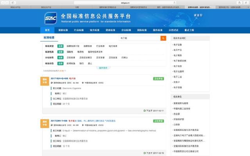Click the Safari address bar

tap(125, 2)
